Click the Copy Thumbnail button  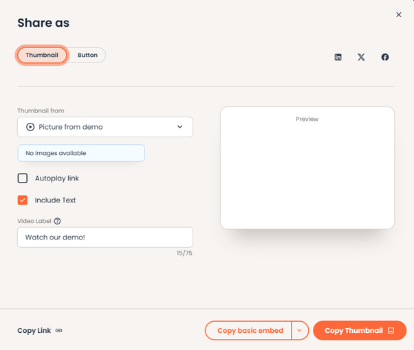[360, 331]
